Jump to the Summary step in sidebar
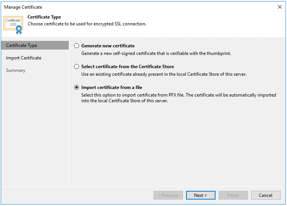287x206 pixels. click(x=16, y=70)
